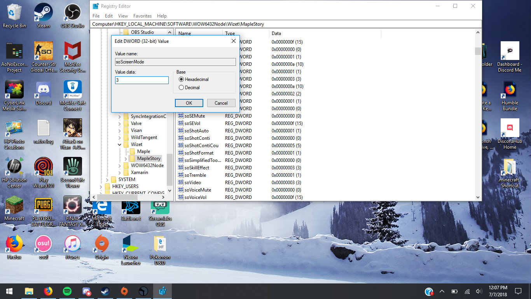Open the Minecraft desktop icon

[x=14, y=208]
